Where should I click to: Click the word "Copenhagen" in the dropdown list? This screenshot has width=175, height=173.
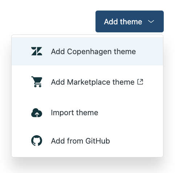(x=89, y=52)
